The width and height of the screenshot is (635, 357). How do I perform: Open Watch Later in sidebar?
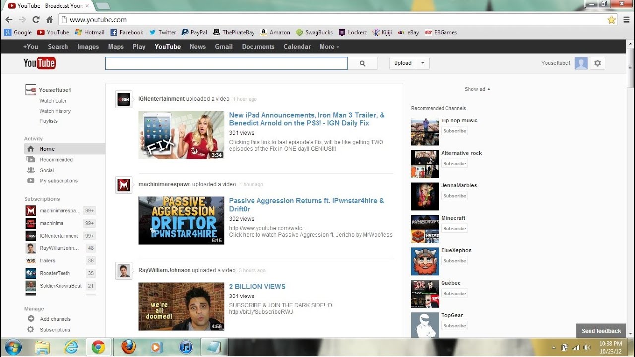53,101
